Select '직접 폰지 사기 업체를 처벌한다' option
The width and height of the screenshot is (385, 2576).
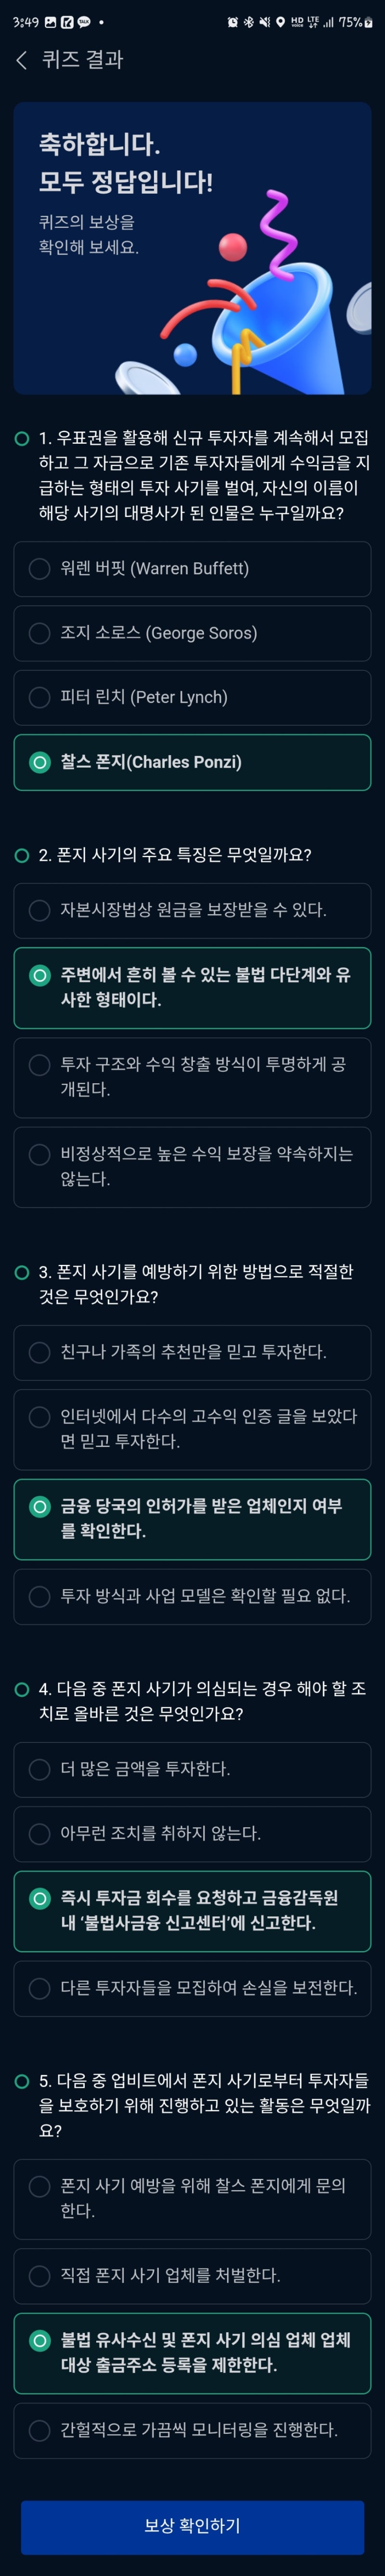(x=192, y=2275)
